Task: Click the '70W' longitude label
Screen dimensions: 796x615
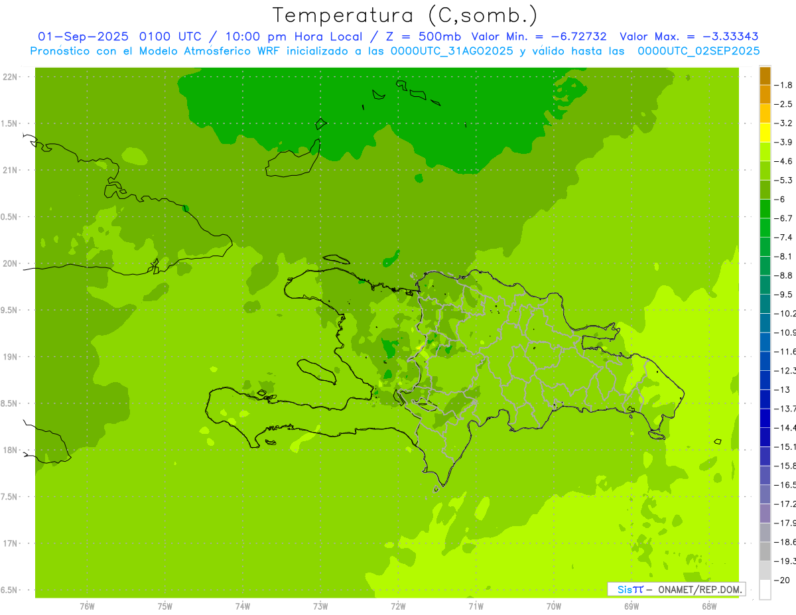Action: point(554,607)
